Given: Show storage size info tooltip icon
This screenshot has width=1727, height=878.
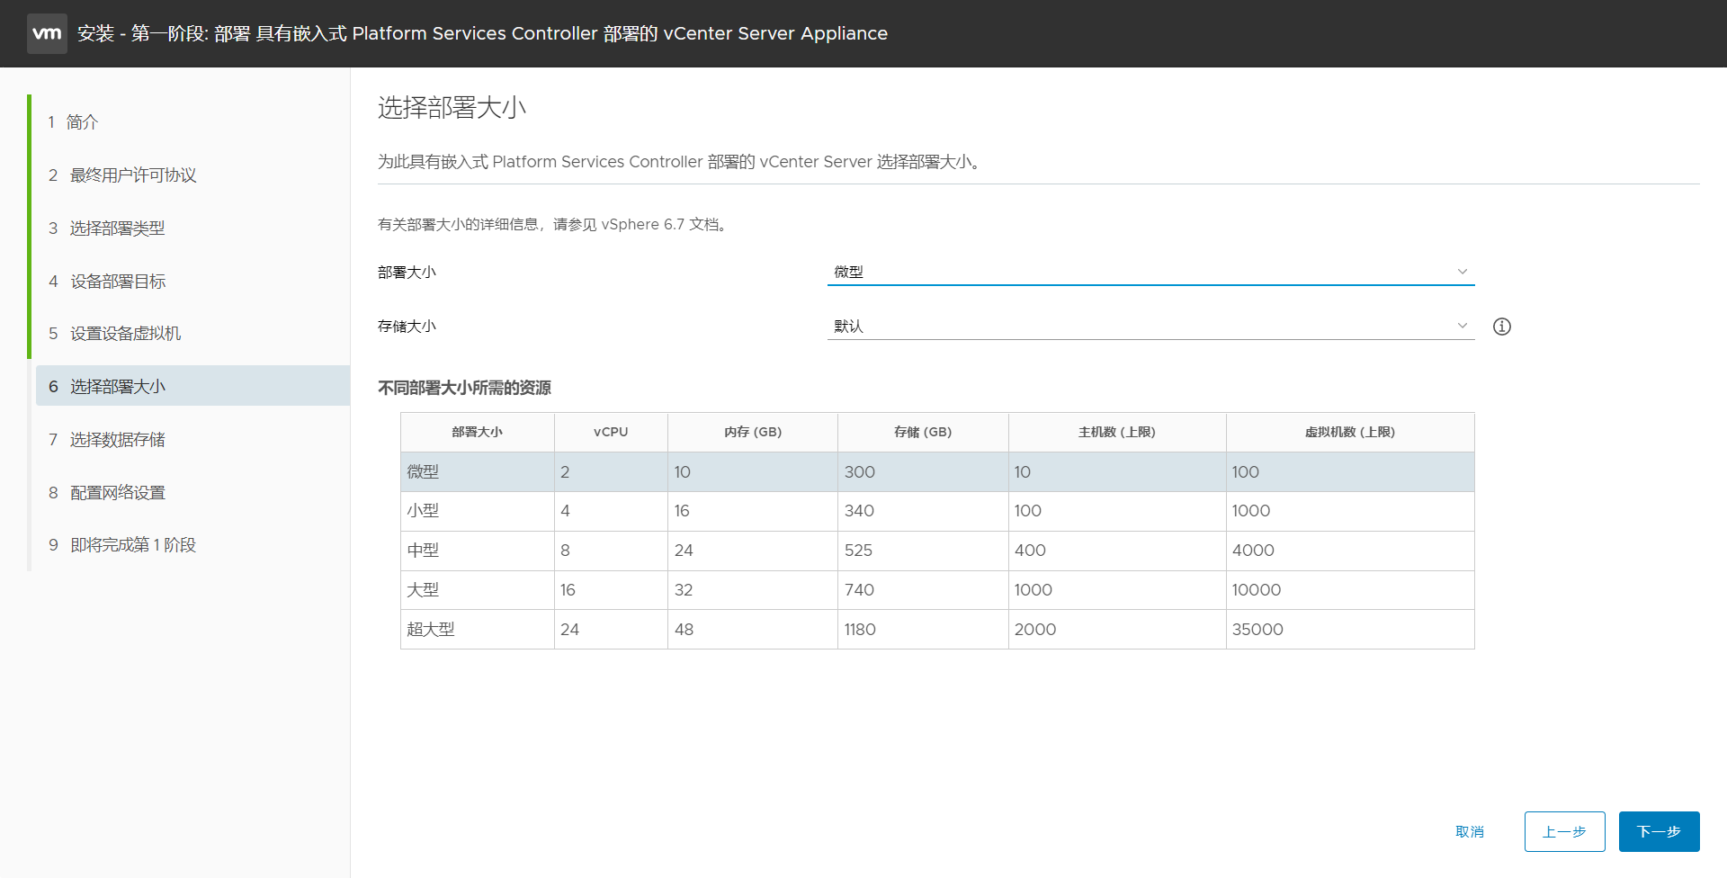Looking at the screenshot, I should pyautogui.click(x=1501, y=327).
